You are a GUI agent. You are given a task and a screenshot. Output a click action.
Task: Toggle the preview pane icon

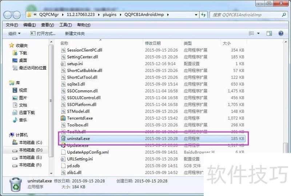269,33
